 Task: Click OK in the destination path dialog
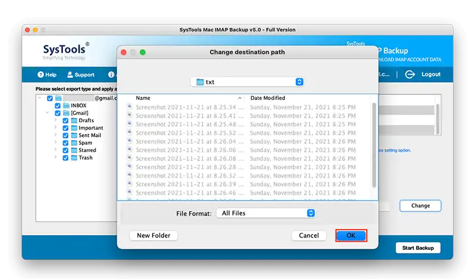pyautogui.click(x=351, y=236)
